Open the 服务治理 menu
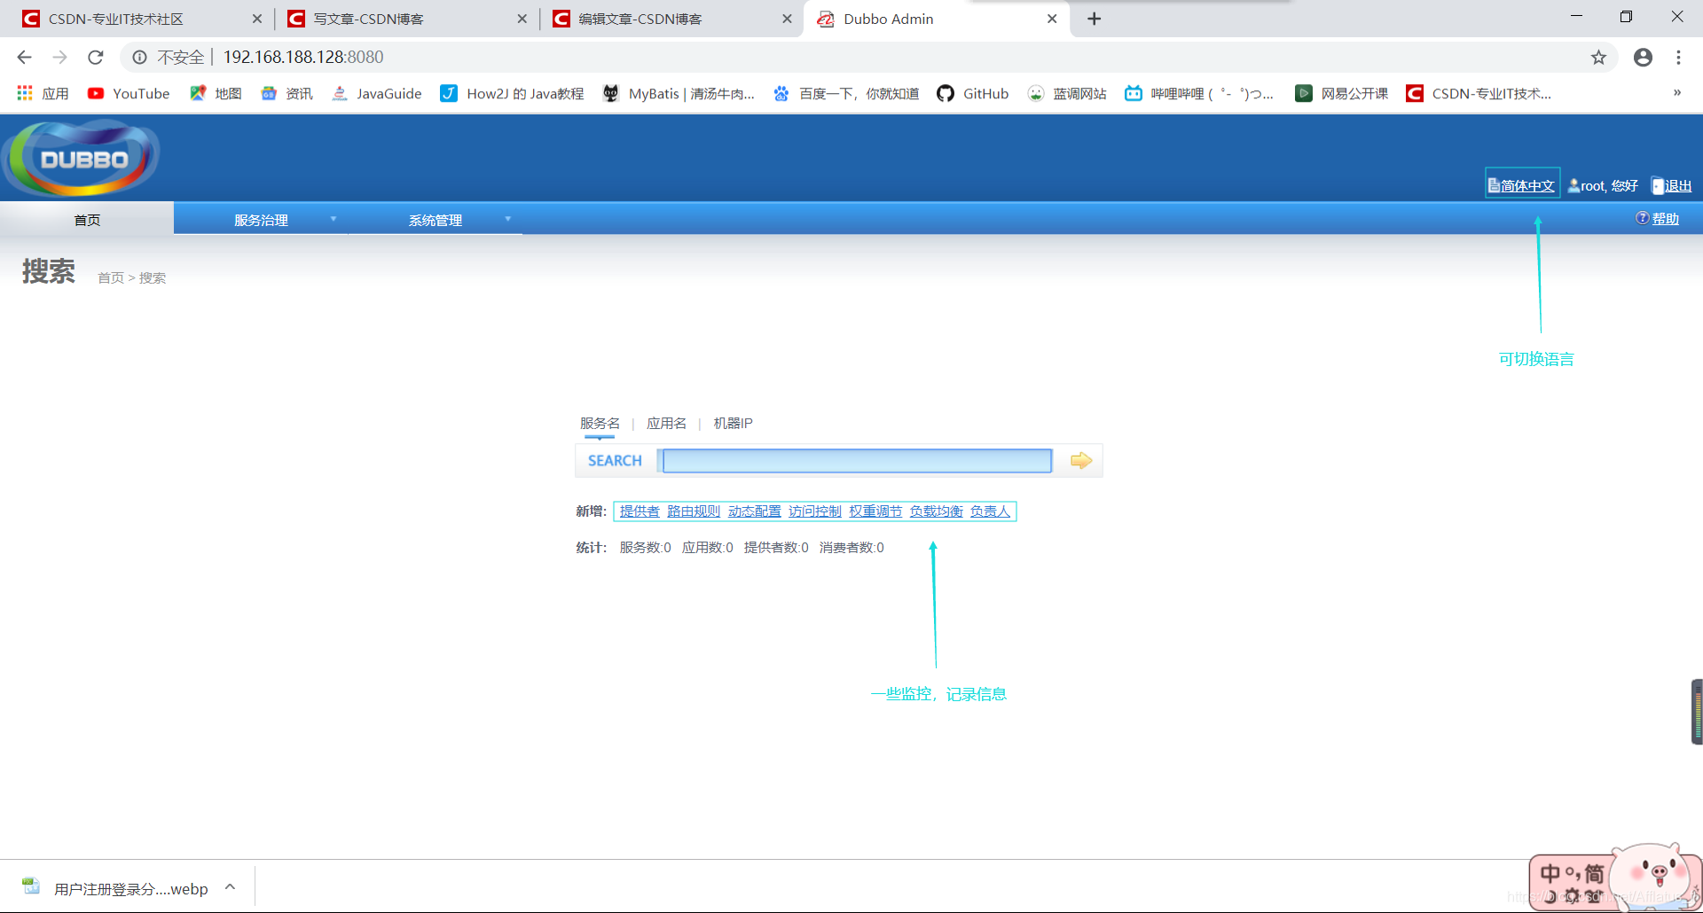Screen dimensions: 1703x913 click(261, 219)
